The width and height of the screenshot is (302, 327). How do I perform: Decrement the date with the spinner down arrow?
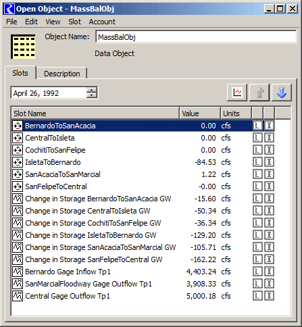coord(92,95)
